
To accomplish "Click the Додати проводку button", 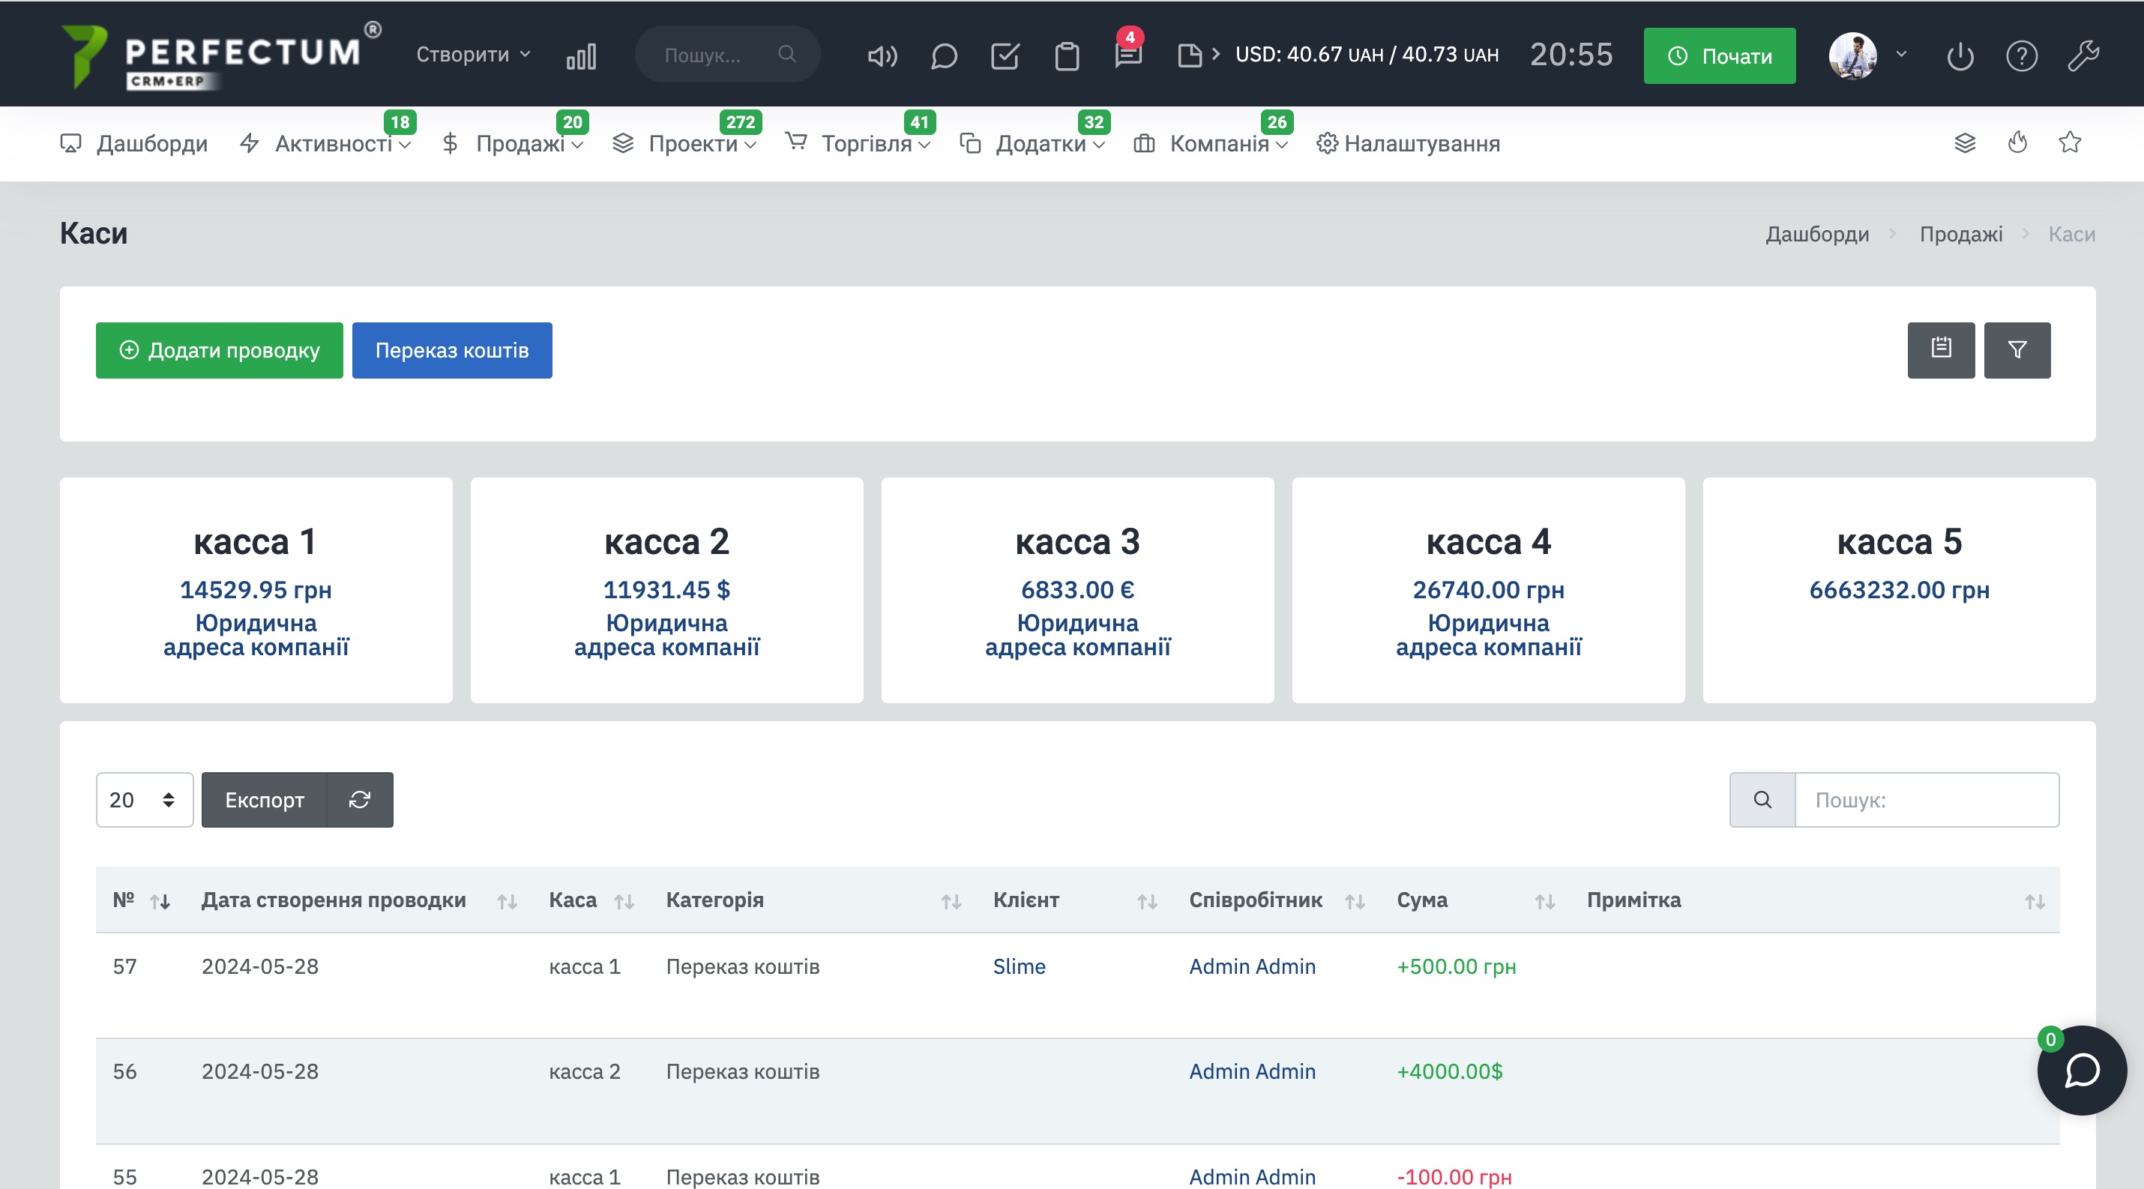I will 219,350.
